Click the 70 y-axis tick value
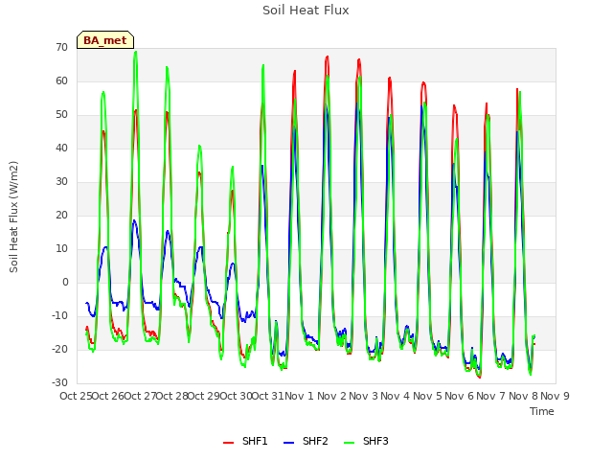The height and width of the screenshot is (460, 613). (x=61, y=48)
